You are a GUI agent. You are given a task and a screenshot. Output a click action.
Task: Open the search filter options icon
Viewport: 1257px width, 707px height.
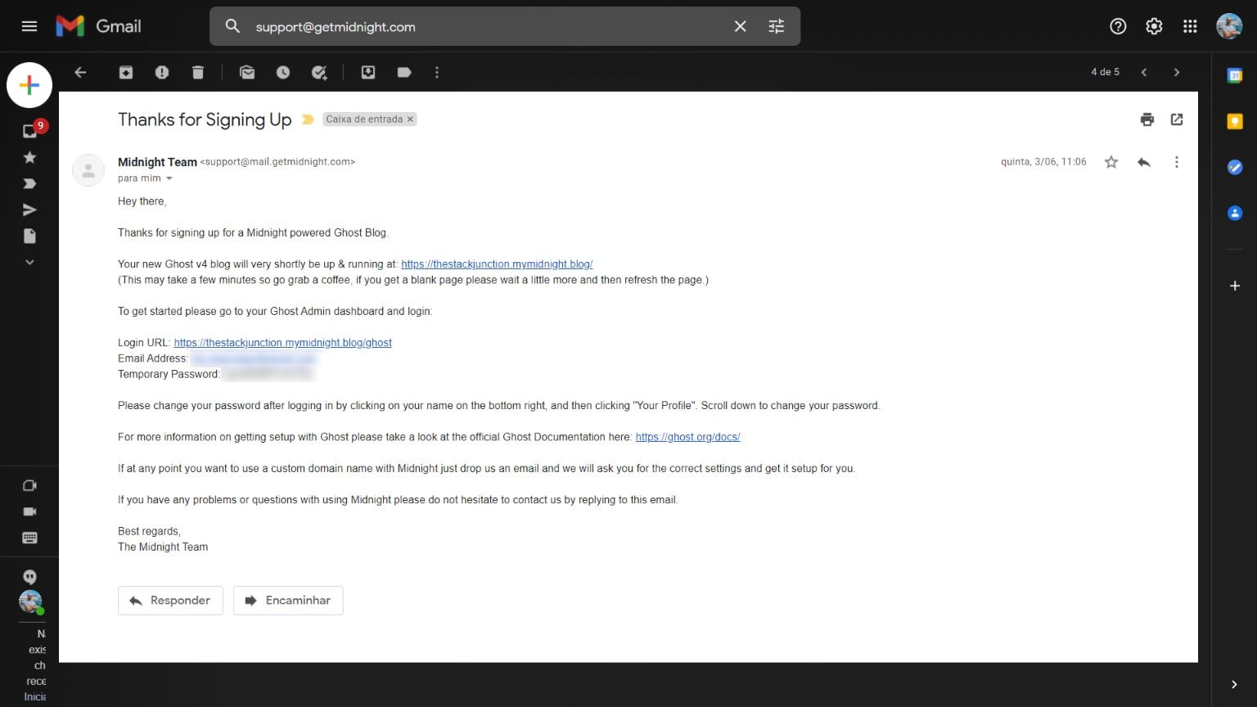[x=776, y=26]
